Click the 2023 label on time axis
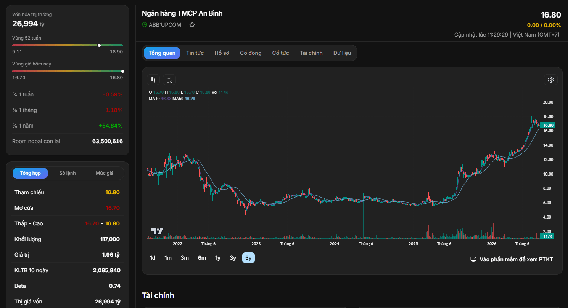Image resolution: width=568 pixels, height=308 pixels. pyautogui.click(x=256, y=244)
